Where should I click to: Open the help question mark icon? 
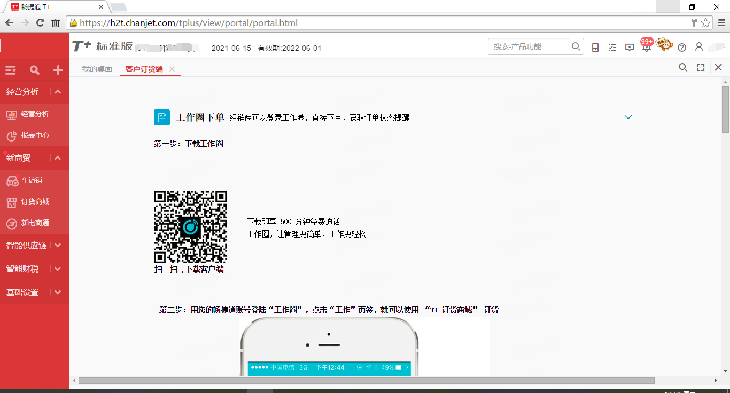coord(682,47)
